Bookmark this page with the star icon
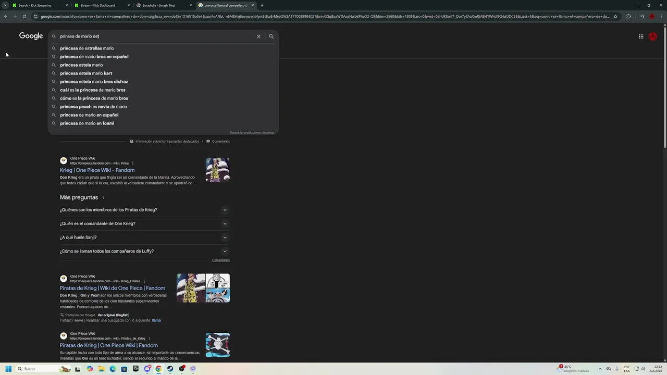This screenshot has width=667, height=375. 615,16
